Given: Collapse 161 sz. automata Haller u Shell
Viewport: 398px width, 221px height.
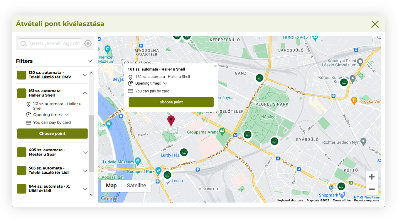Looking at the screenshot, I should point(85,93).
